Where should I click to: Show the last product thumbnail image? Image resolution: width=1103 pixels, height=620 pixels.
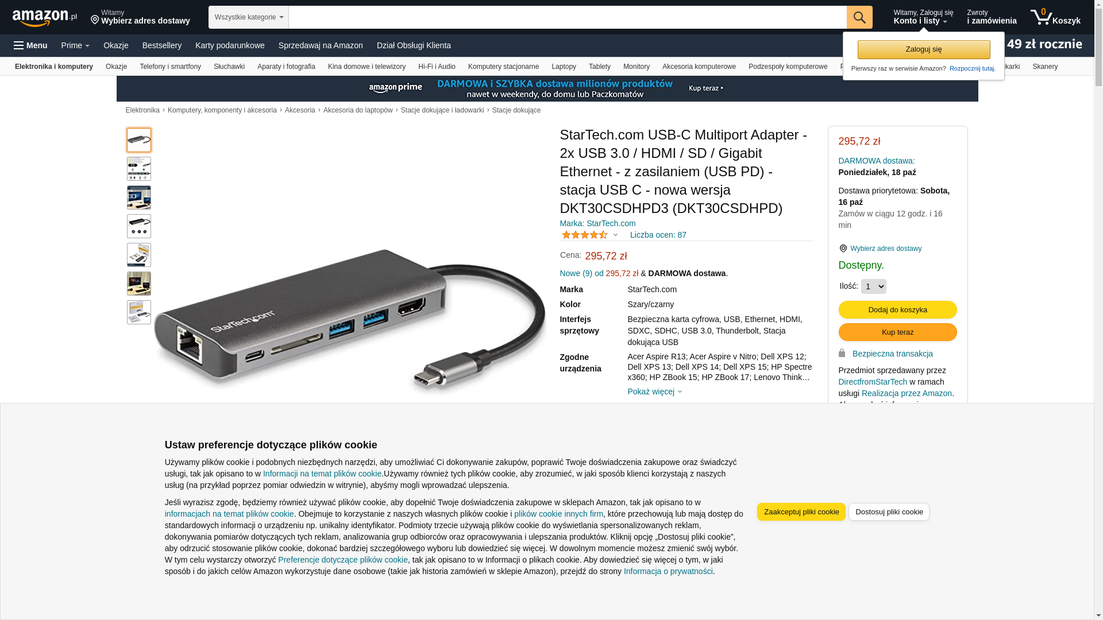[139, 312]
